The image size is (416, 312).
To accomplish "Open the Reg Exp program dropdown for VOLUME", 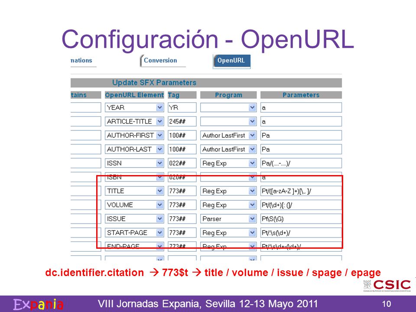I will tap(228, 205).
